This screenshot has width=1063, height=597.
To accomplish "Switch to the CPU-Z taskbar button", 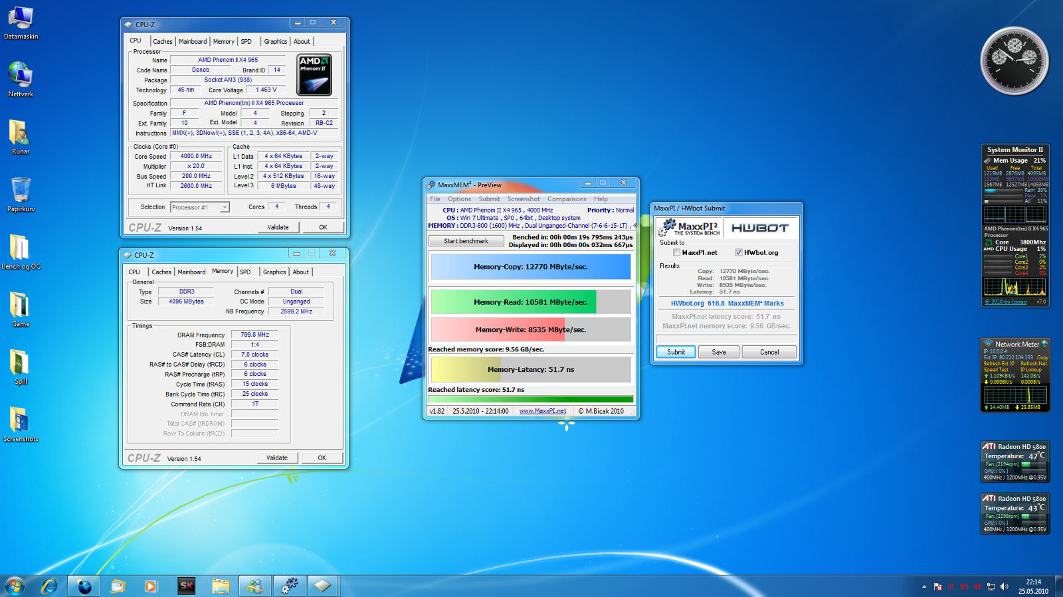I will 323,586.
